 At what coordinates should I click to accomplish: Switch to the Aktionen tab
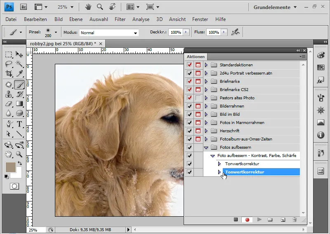196,56
